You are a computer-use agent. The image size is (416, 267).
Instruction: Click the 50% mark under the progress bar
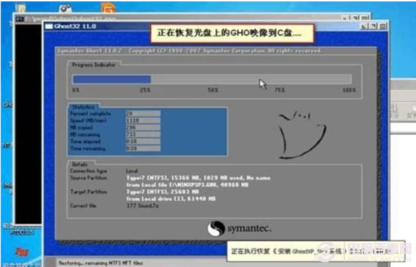(x=213, y=90)
